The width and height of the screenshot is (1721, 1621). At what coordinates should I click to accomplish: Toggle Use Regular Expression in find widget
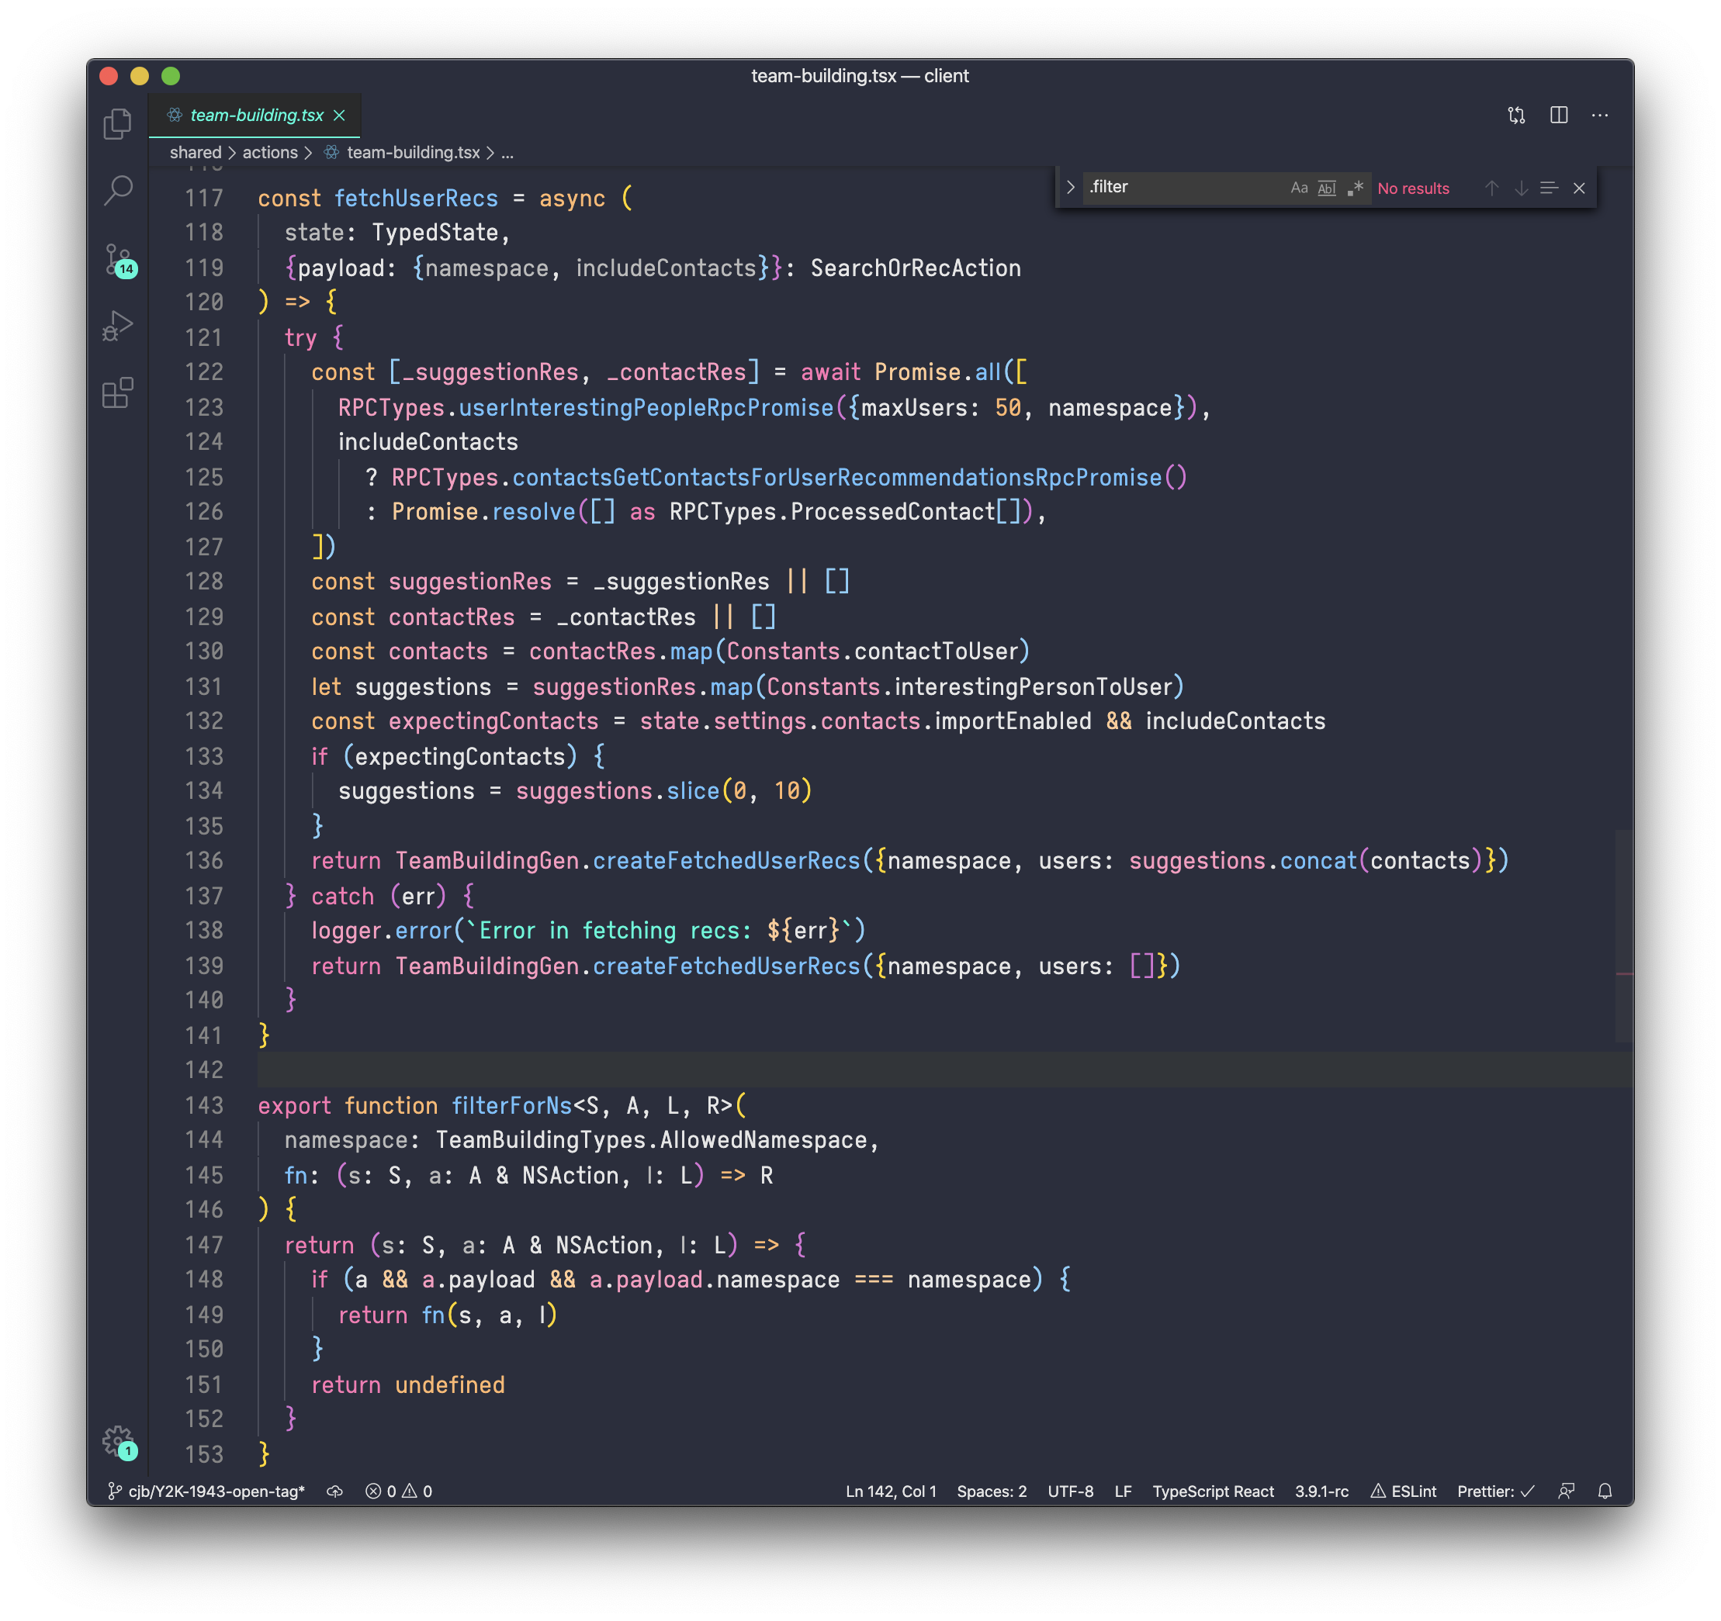(1355, 188)
